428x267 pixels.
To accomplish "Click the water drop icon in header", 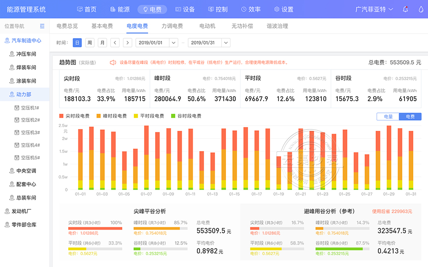I will pos(421,9).
